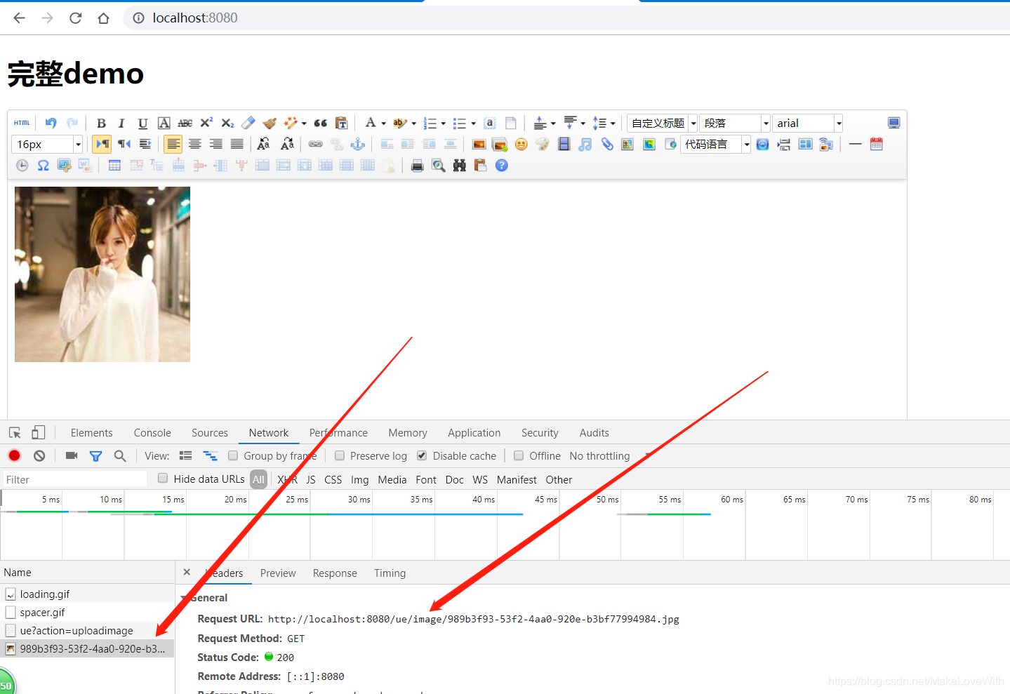Filter requests by XHR type
Image resolution: width=1010 pixels, height=694 pixels.
coord(287,480)
